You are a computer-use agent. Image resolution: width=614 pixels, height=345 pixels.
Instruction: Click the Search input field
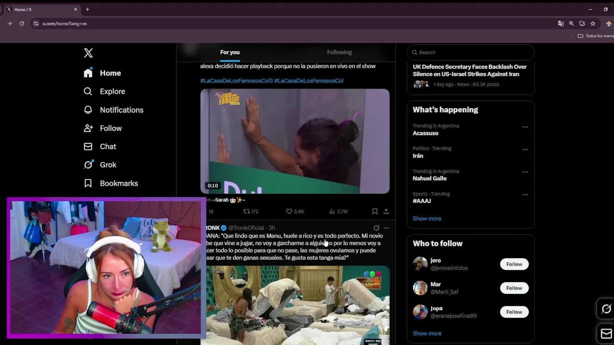click(x=471, y=52)
